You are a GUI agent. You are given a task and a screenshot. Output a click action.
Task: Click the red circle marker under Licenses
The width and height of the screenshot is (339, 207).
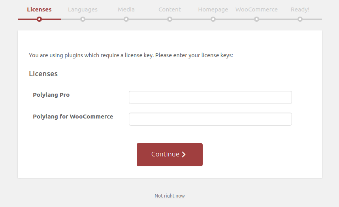(x=39, y=19)
